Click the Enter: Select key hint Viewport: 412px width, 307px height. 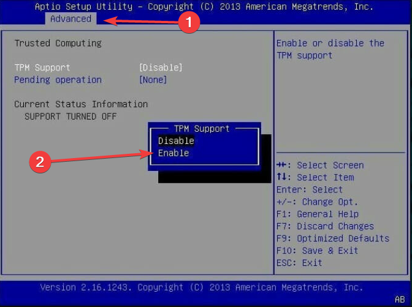coord(310,189)
